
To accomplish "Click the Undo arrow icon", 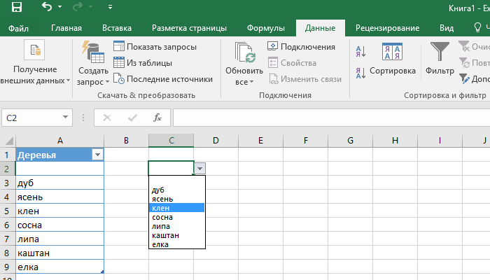I will pos(47,8).
